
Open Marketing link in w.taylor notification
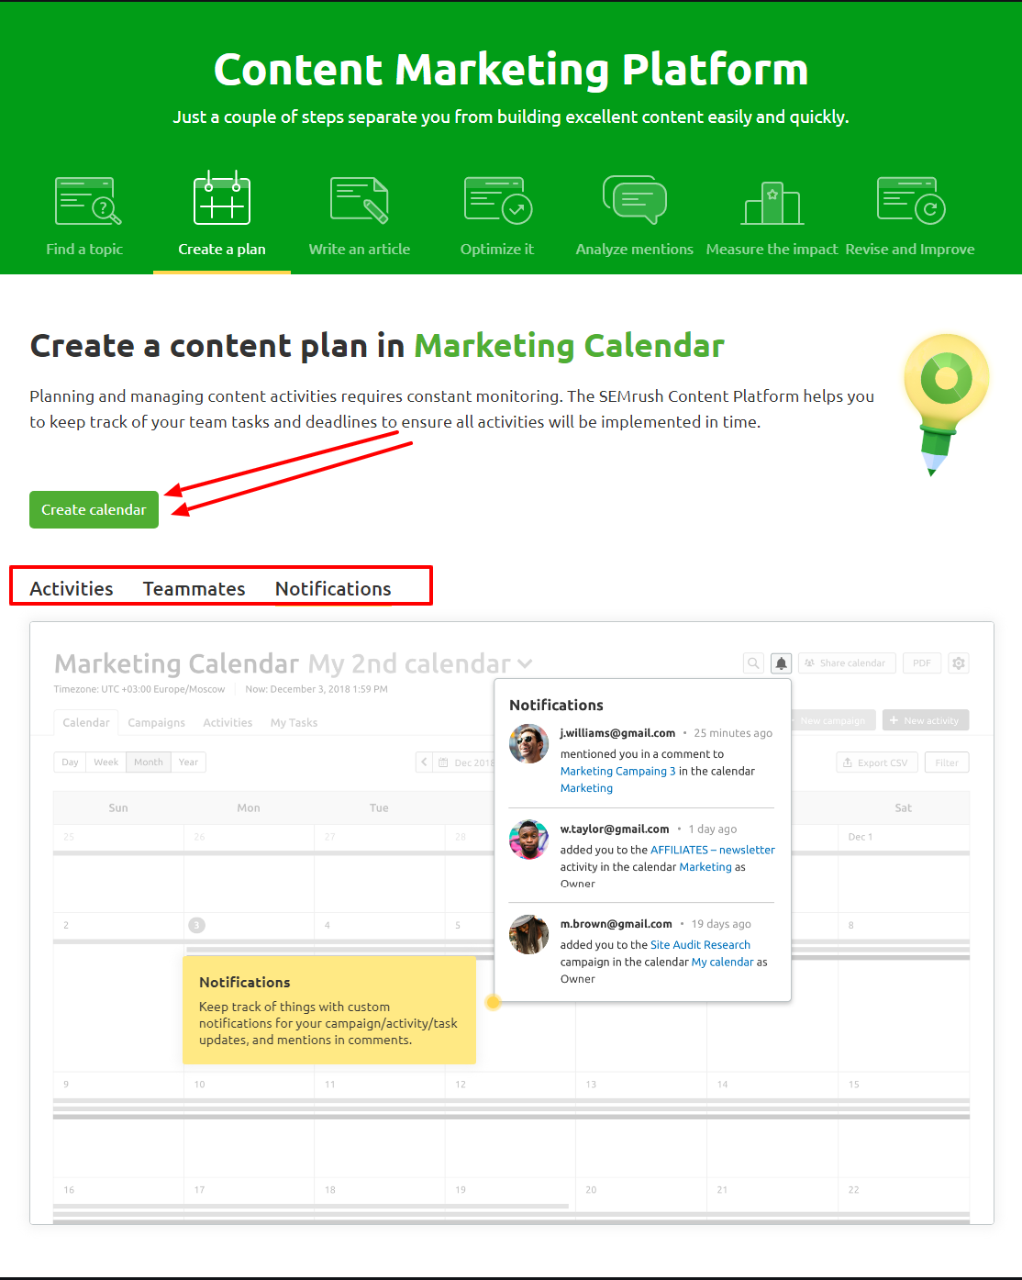pyautogui.click(x=705, y=867)
